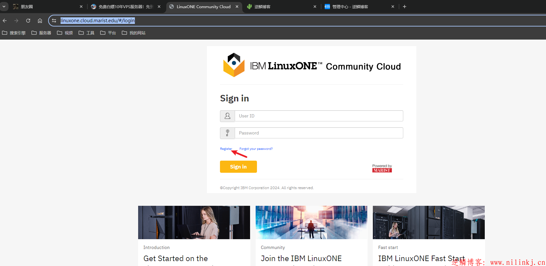The width and height of the screenshot is (546, 266).
Task: Click Get Started on the heading
Action: pyautogui.click(x=175, y=258)
